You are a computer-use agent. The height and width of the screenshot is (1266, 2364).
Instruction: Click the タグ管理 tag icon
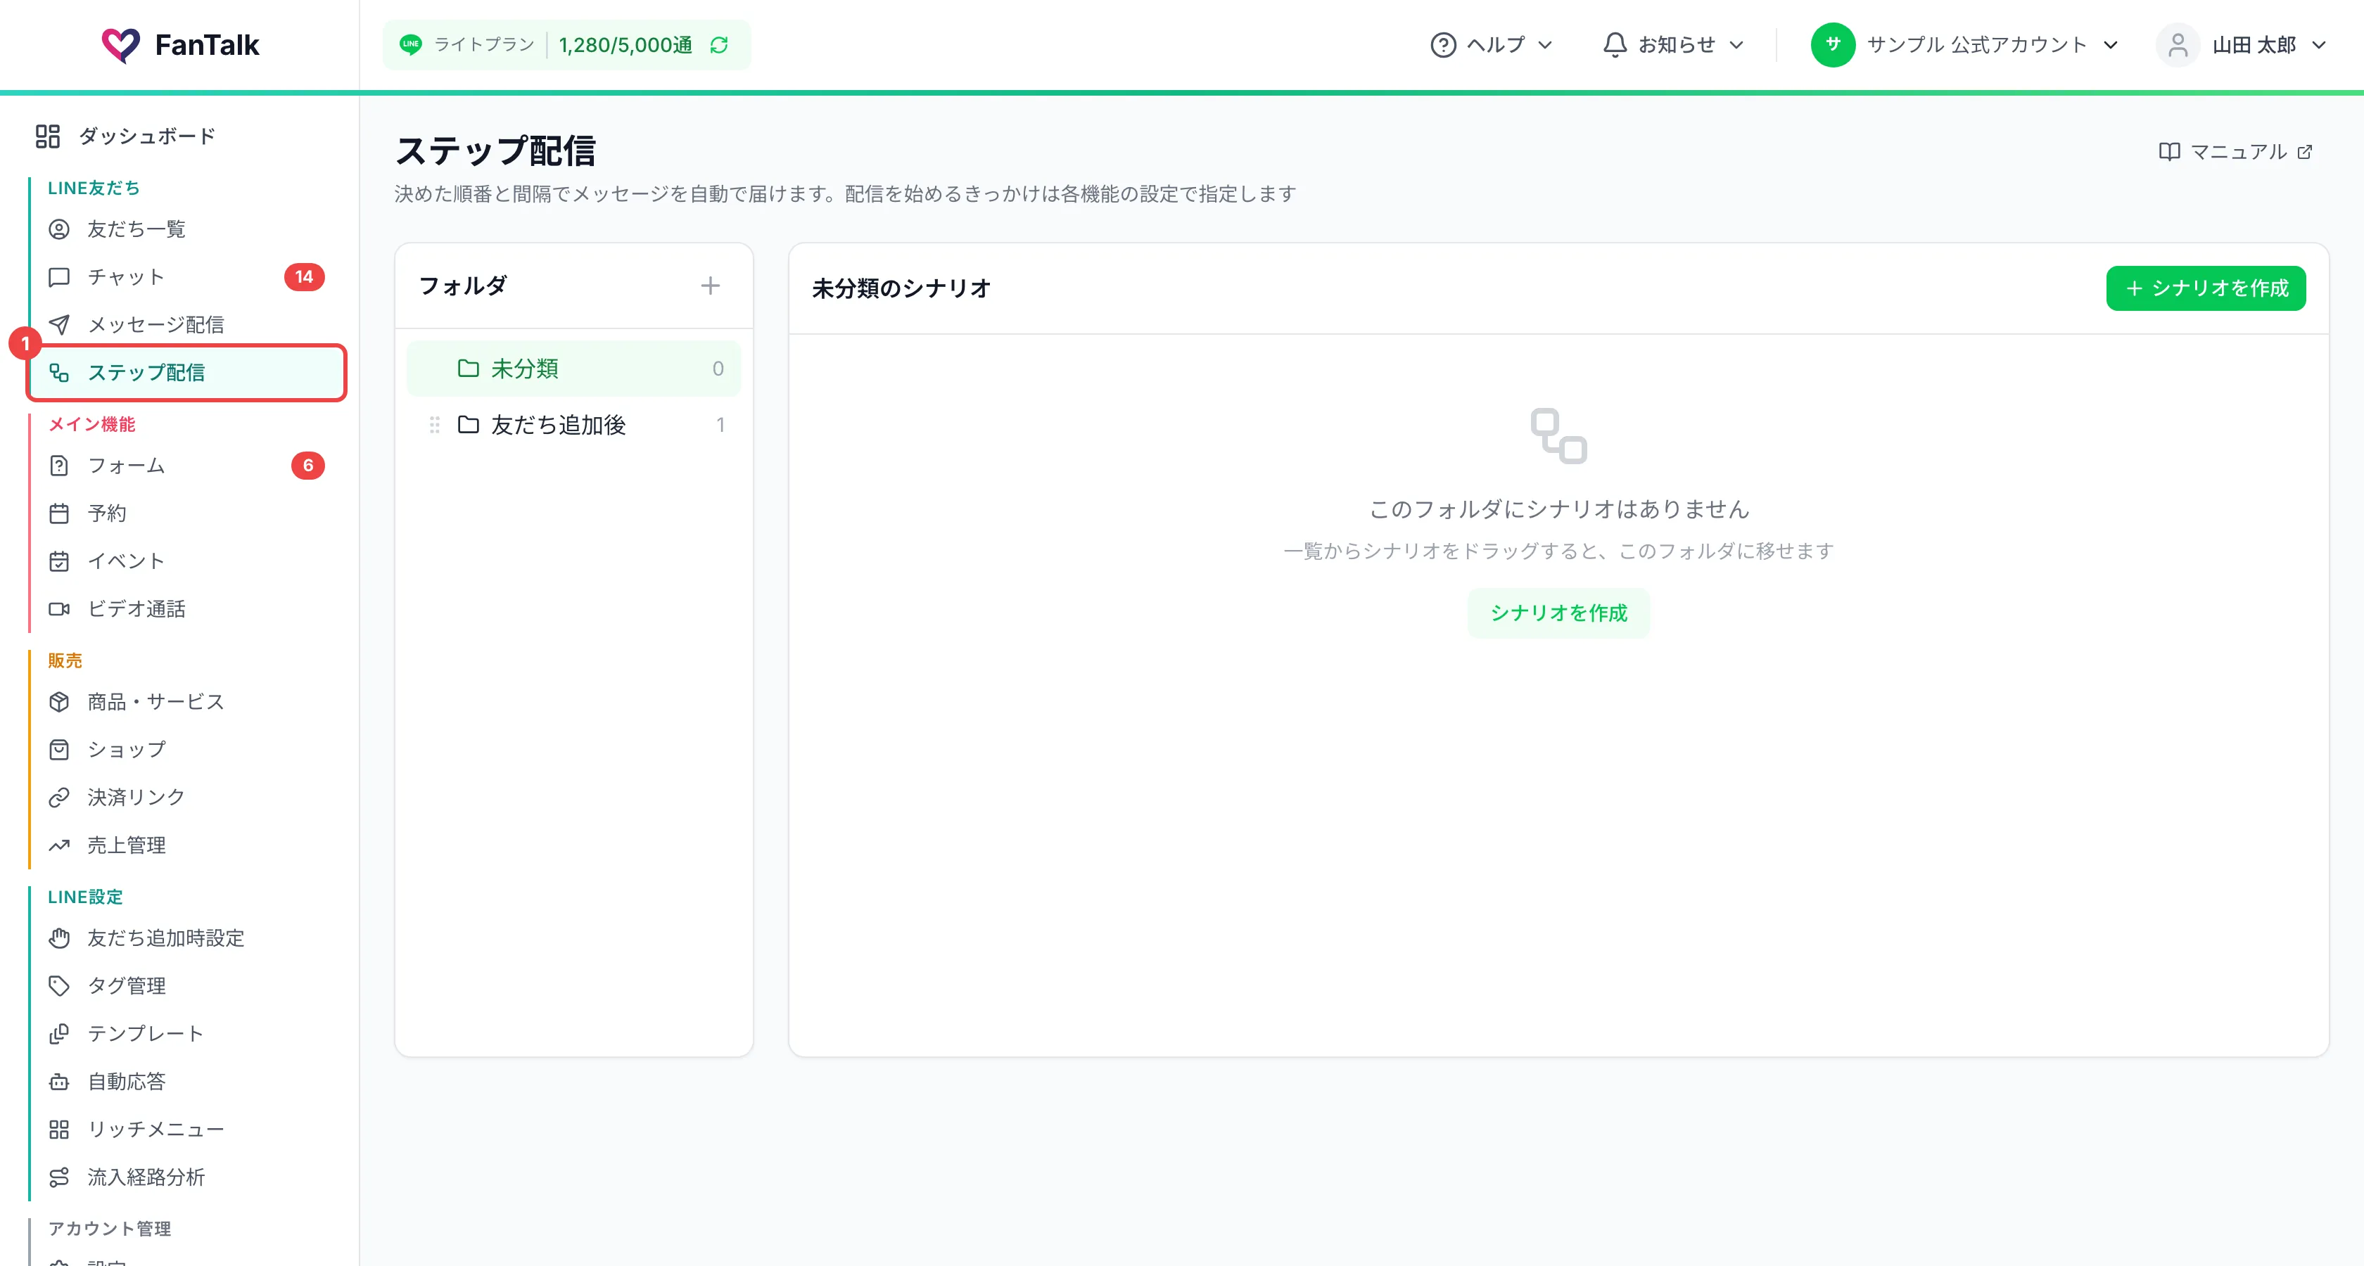click(58, 986)
